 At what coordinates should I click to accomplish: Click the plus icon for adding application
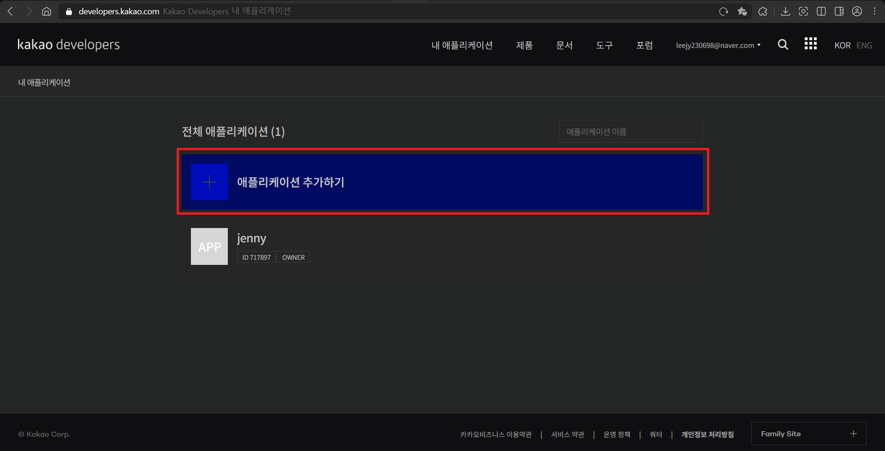[x=209, y=182]
